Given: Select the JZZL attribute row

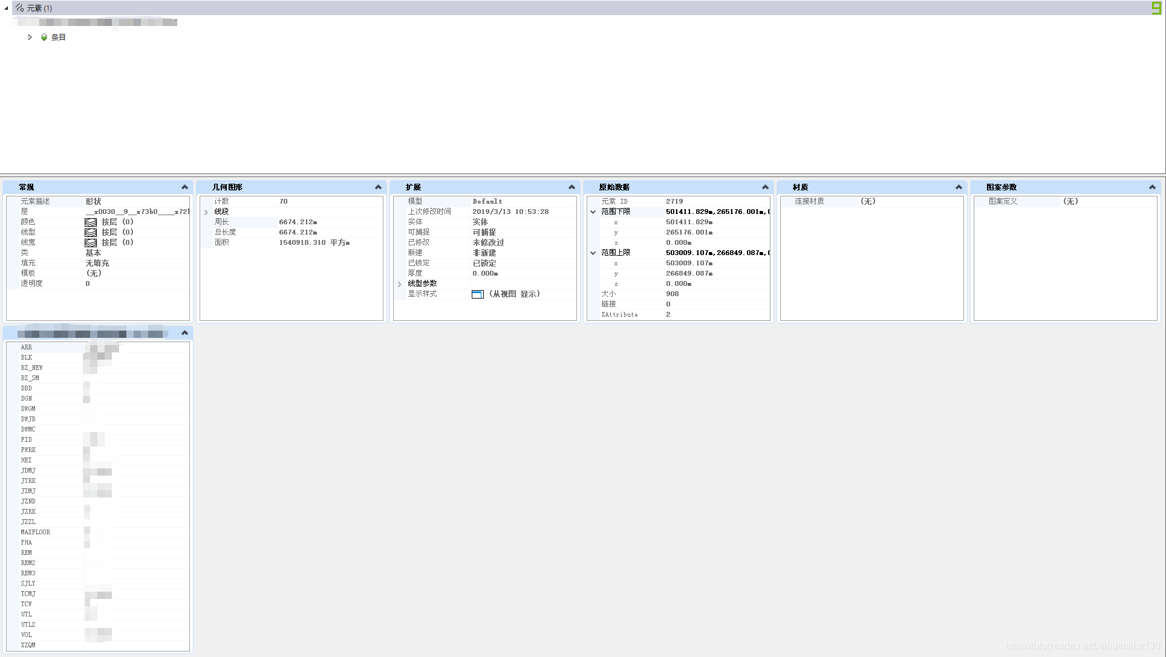Looking at the screenshot, I should pos(99,522).
